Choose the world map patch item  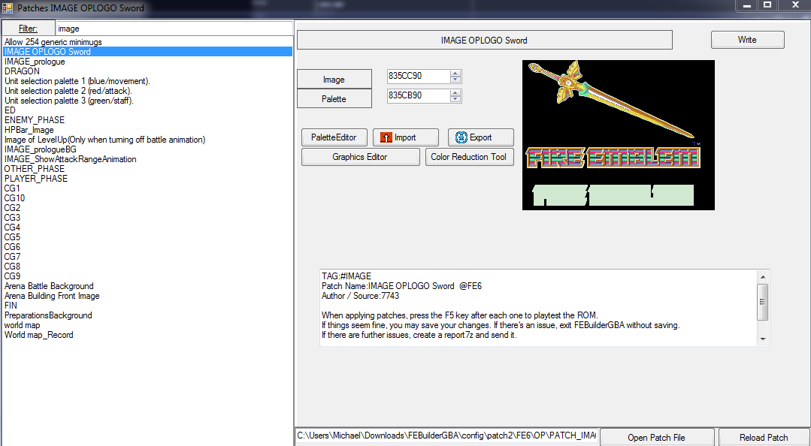coord(23,325)
